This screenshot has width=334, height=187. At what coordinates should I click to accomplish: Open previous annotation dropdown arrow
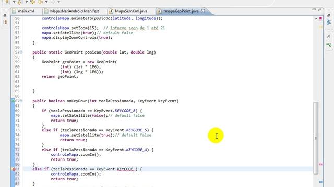tap(27, 2)
